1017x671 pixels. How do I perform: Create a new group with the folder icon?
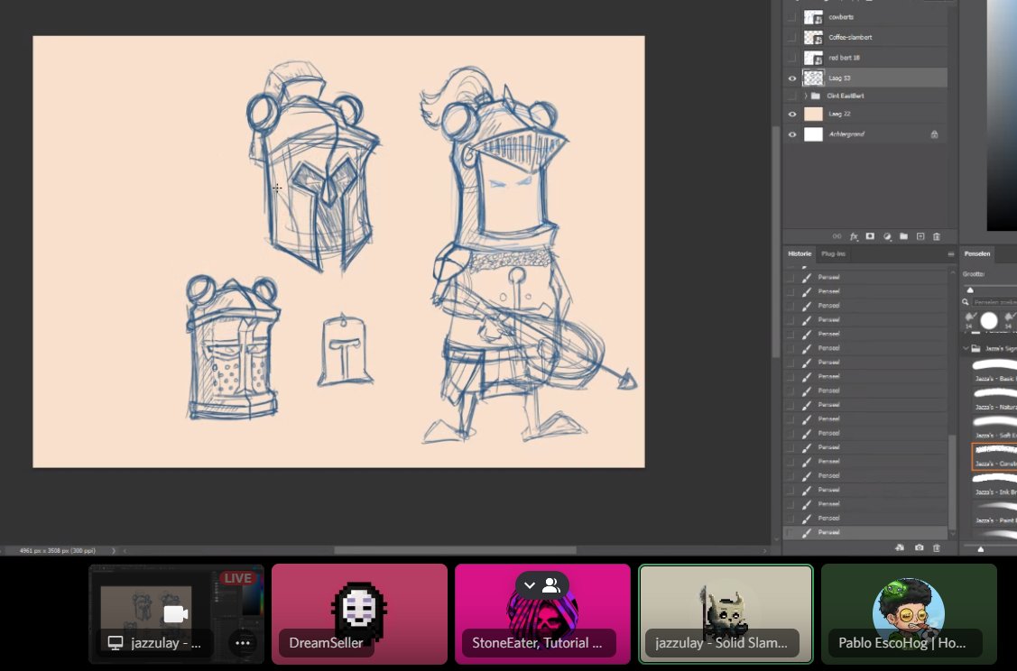pos(903,236)
